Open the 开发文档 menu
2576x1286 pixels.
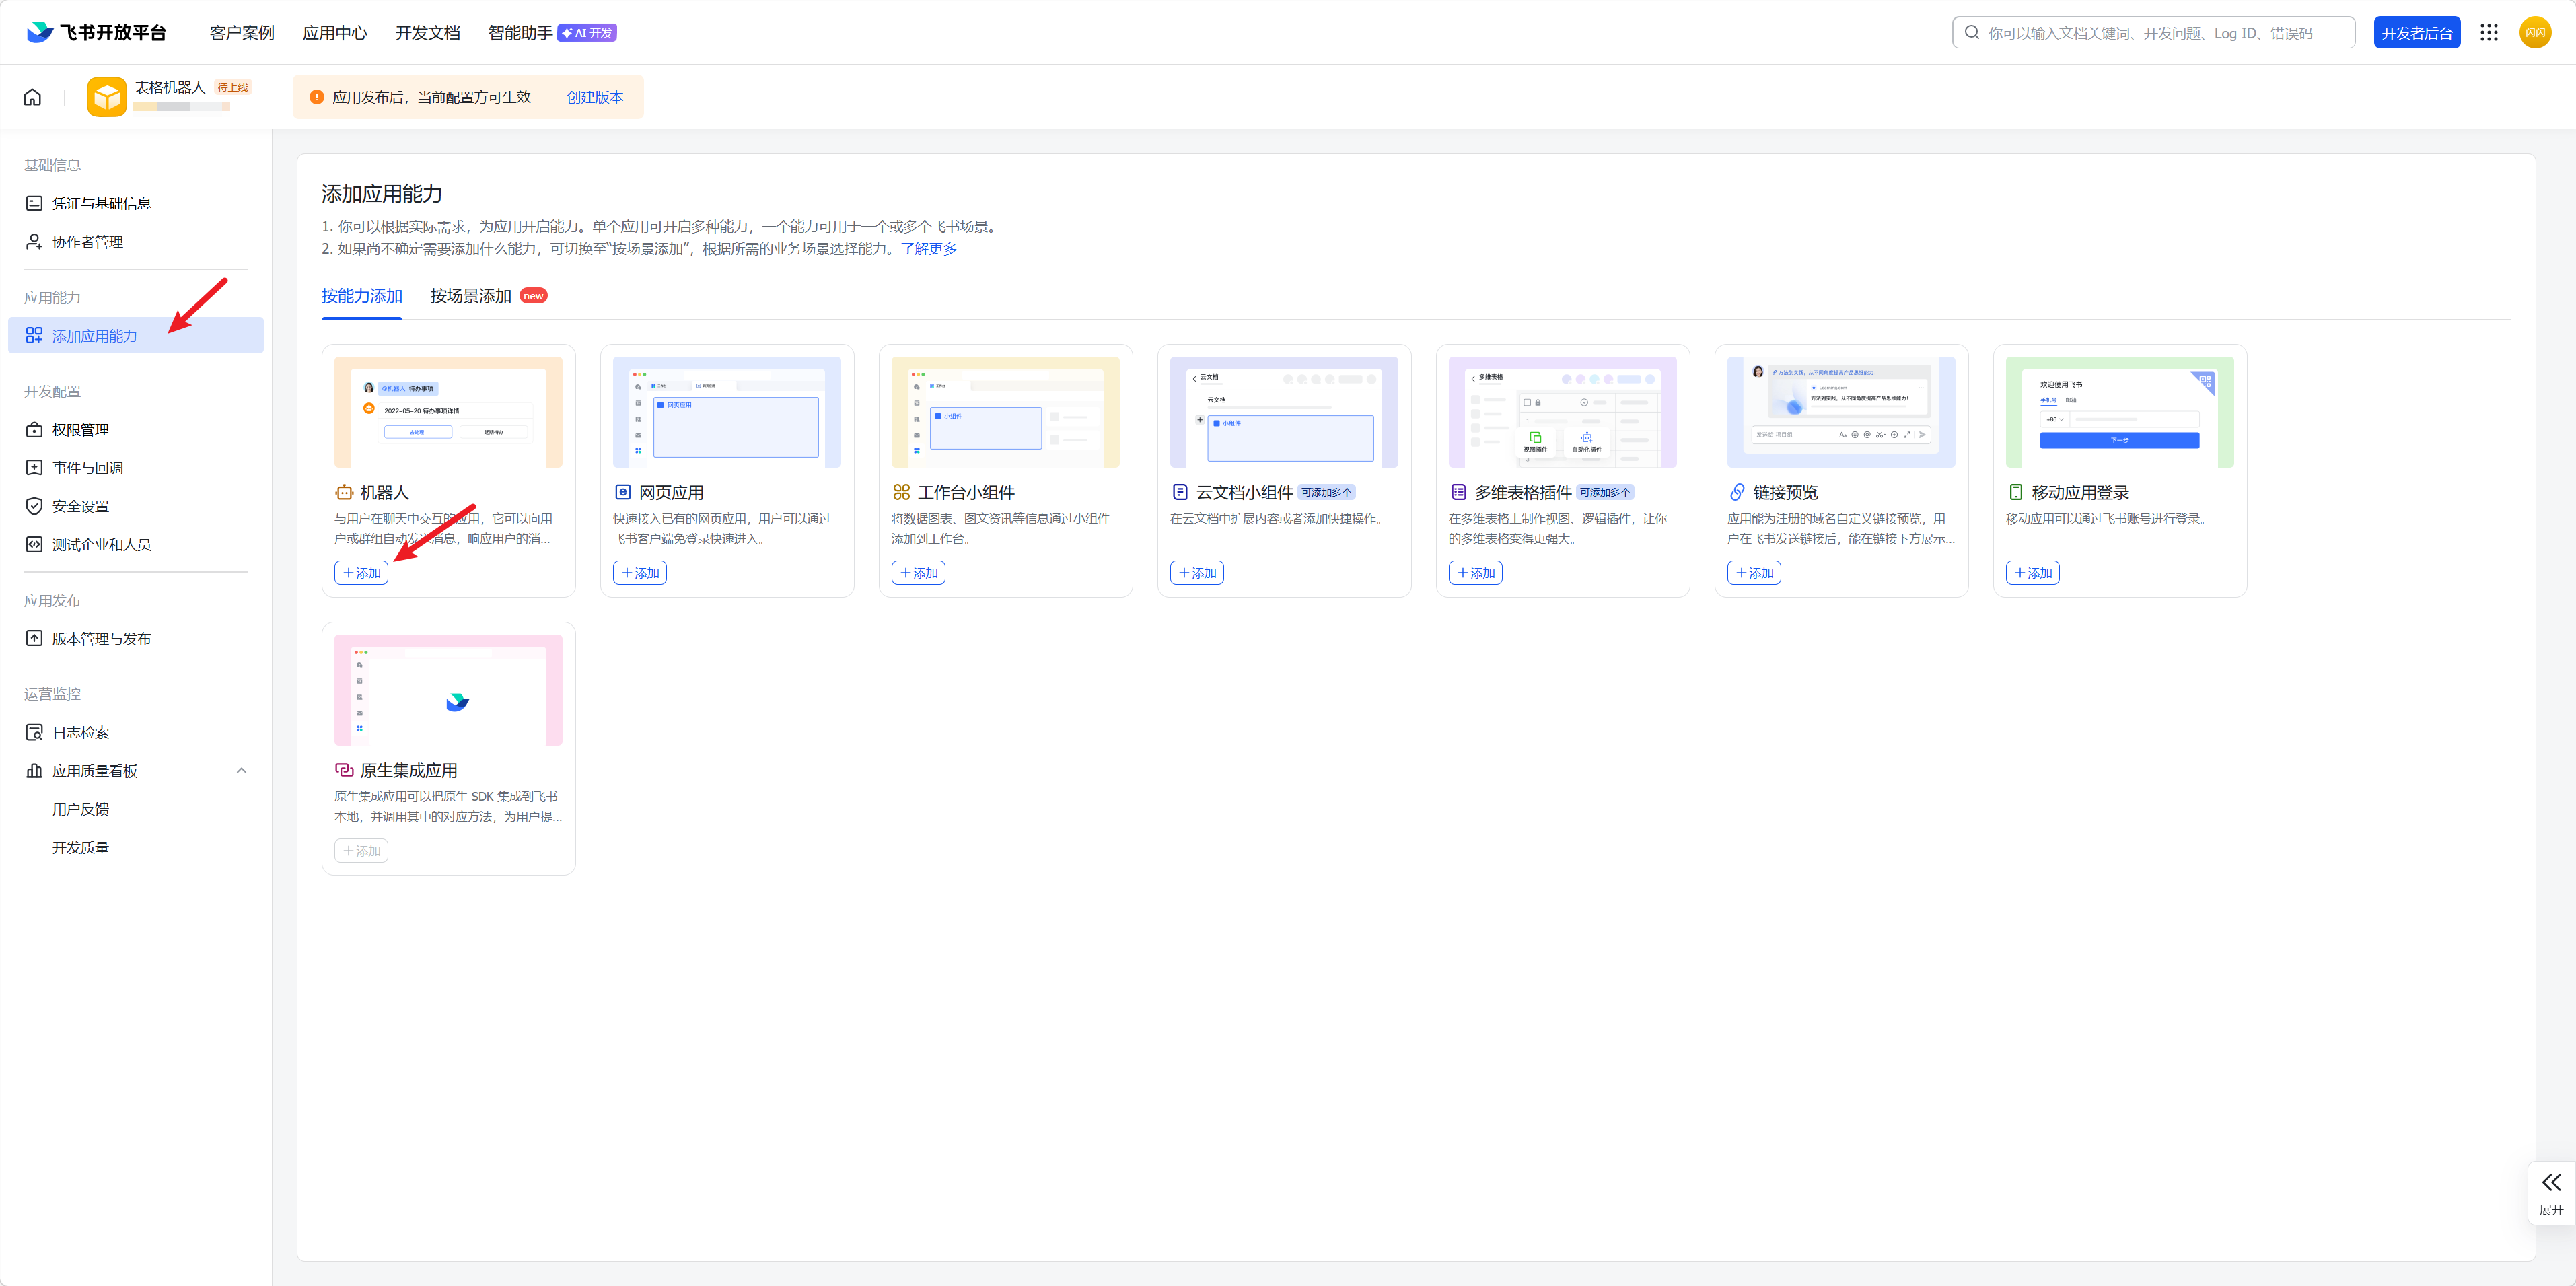click(x=427, y=33)
